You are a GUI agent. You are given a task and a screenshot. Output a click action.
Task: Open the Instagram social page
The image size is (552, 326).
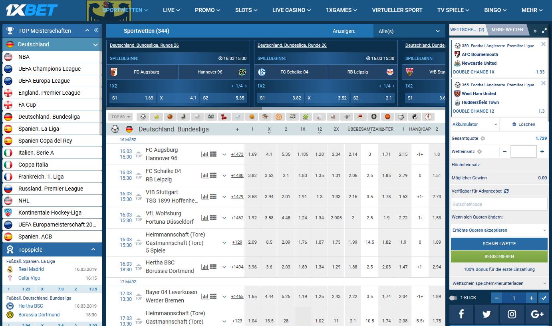tap(512, 314)
